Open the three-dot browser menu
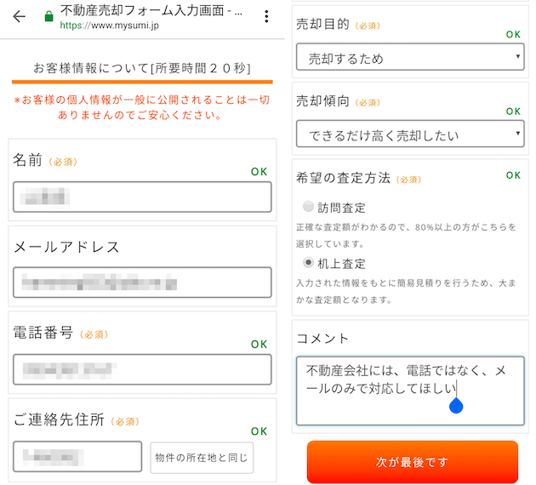The height and width of the screenshot is (485, 536). (x=266, y=16)
